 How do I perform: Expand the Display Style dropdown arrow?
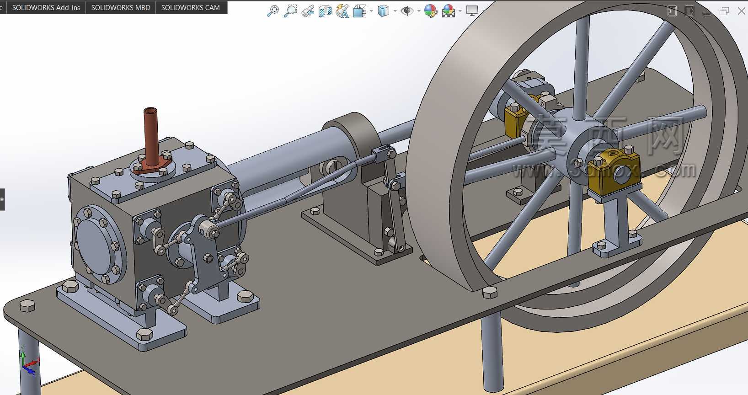pos(395,11)
